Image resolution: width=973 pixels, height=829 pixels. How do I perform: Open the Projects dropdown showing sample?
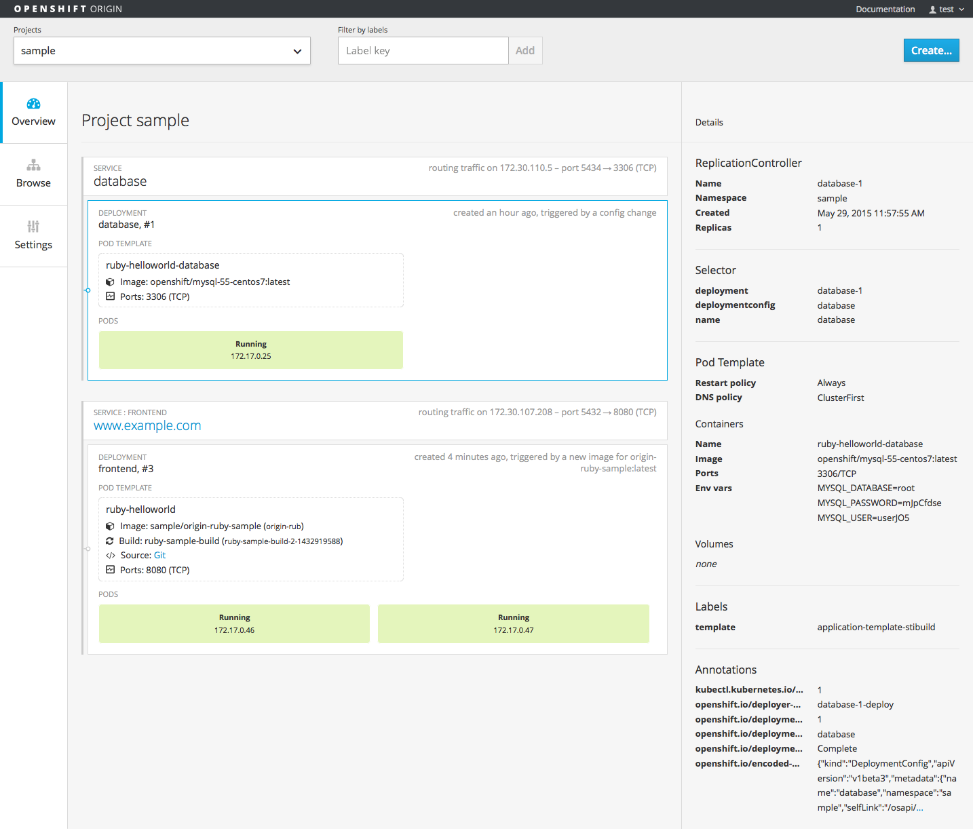pyautogui.click(x=161, y=50)
